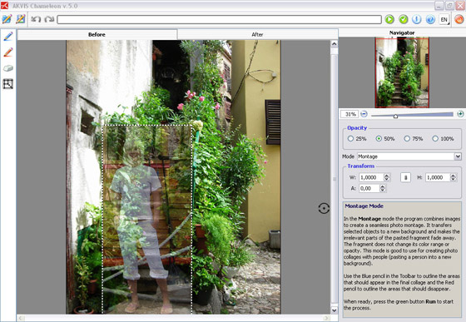Select the Transform tool
This screenshot has width=466, height=322.
pyautogui.click(x=8, y=84)
